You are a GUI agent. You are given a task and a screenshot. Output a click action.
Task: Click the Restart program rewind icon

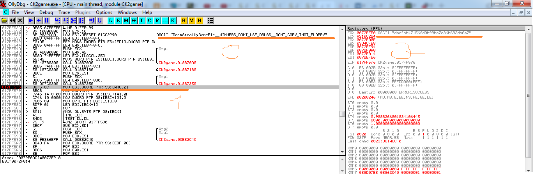point(12,20)
